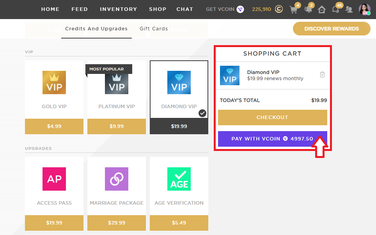This screenshot has width=376, height=235.
Task: Click the home messages icon in top bar
Action: [x=322, y=9]
